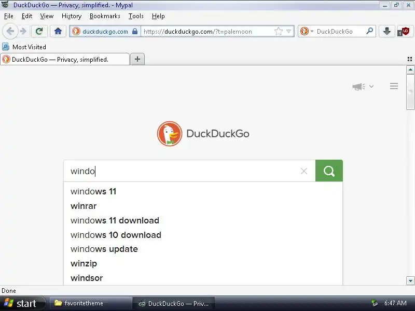Open the Edit menu
The image size is (415, 311).
coord(27,16)
